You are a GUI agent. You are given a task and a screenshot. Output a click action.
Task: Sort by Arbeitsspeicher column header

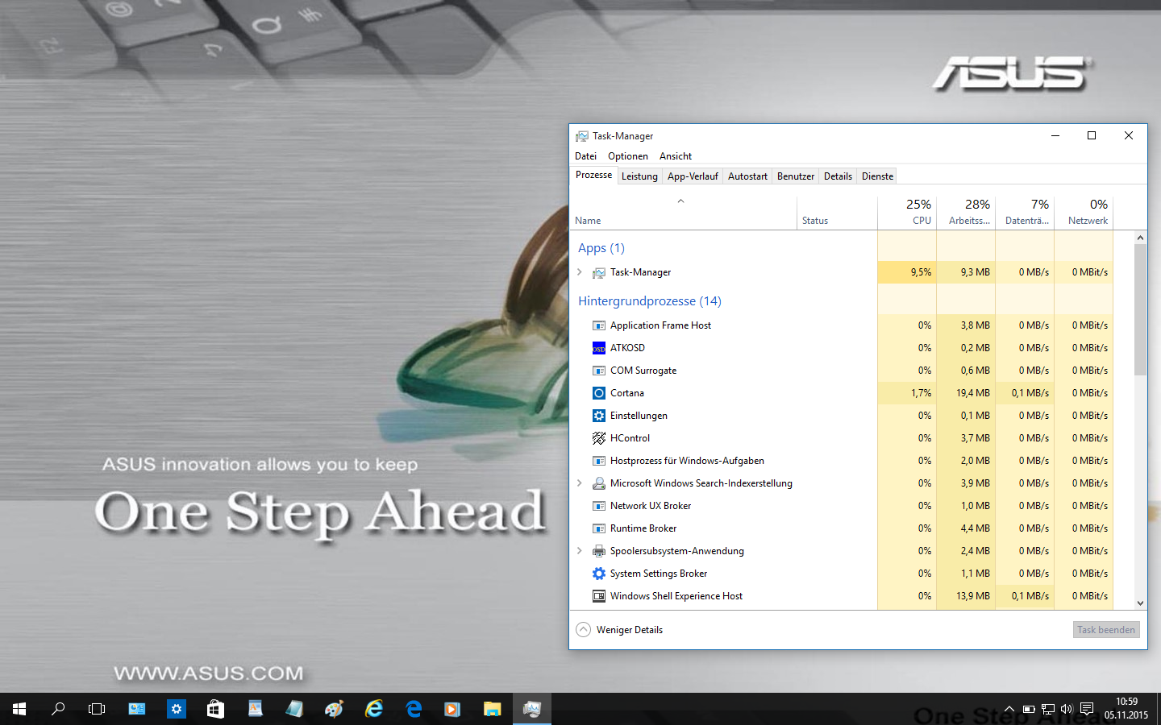coord(966,213)
